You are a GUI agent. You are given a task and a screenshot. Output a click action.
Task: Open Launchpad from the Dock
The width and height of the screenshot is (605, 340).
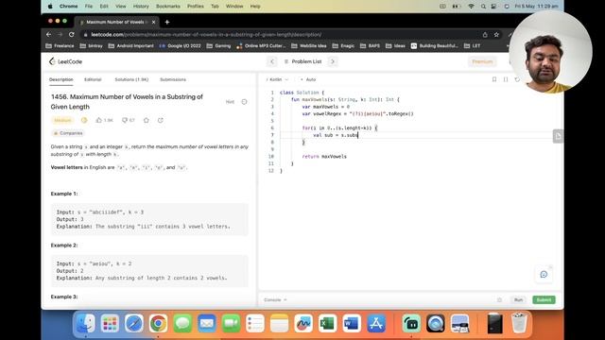(110, 323)
